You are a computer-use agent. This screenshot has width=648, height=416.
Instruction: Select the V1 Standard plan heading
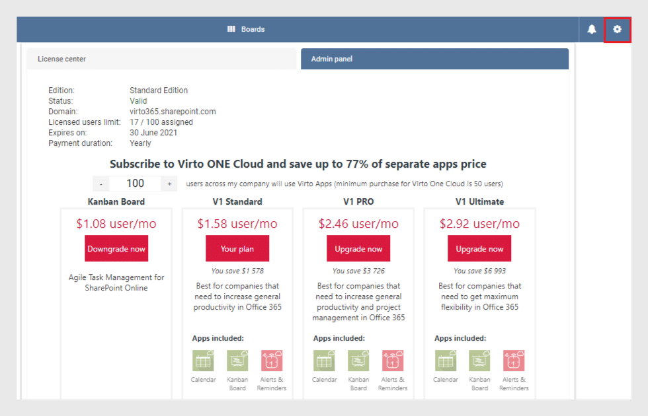click(x=237, y=202)
